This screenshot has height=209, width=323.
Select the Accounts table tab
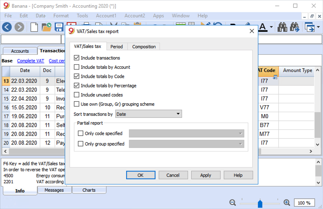click(20, 51)
